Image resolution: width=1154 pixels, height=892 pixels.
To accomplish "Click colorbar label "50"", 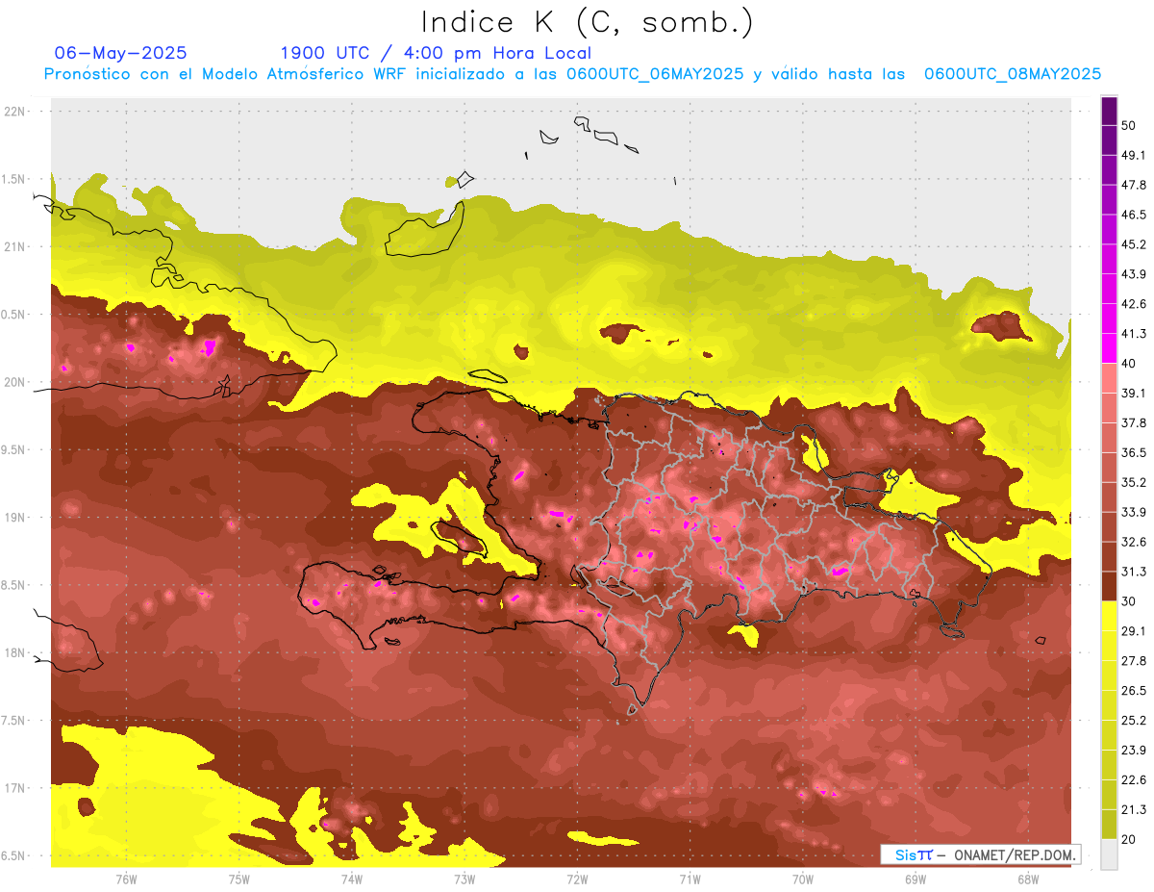I will tap(1129, 126).
